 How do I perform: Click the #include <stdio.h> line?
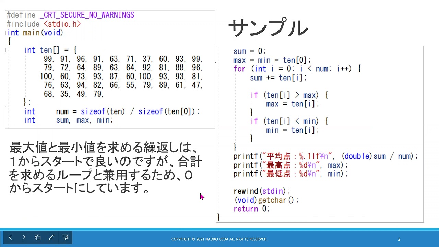point(44,24)
